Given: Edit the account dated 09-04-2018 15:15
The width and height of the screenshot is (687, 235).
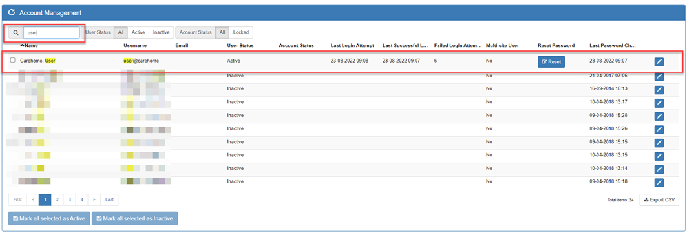Looking at the screenshot, I should click(659, 143).
